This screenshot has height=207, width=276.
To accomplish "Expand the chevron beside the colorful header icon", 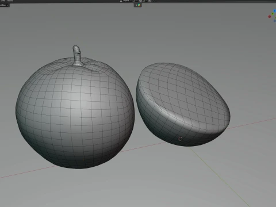I will pos(136,5).
